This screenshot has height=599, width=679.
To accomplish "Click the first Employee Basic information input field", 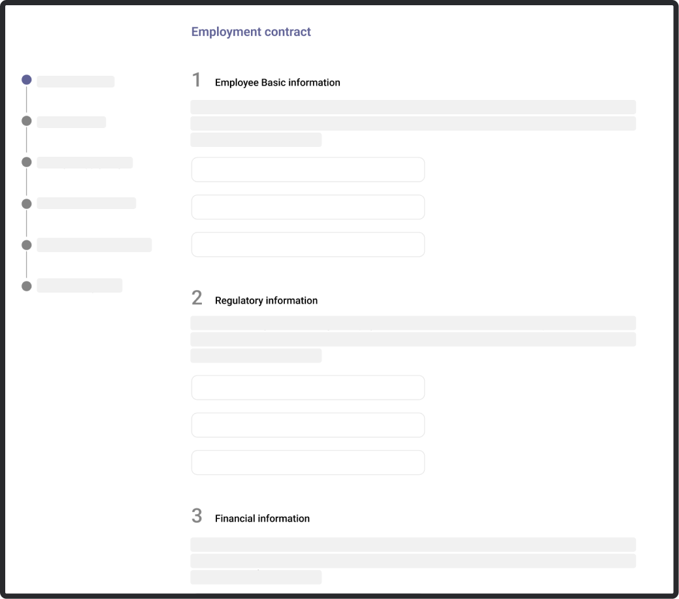I will coord(307,169).
